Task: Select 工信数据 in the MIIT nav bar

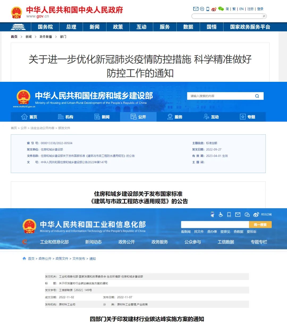Action: 226,242
